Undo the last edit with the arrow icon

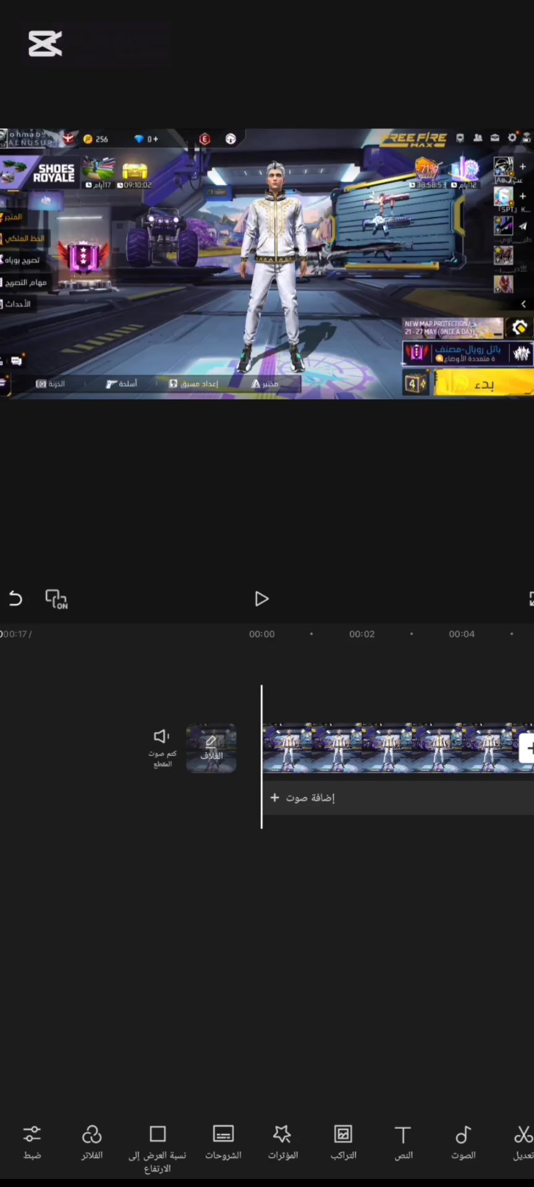click(15, 598)
